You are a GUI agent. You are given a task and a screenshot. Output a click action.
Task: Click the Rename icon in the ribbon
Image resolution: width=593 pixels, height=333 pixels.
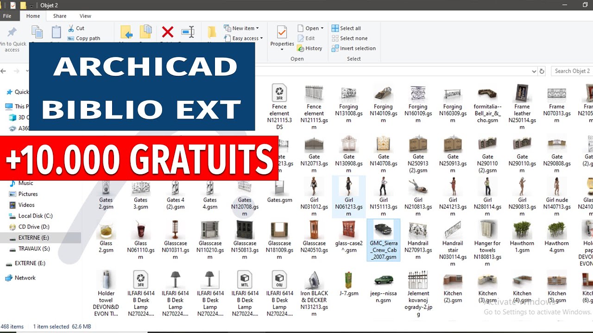[x=188, y=32]
